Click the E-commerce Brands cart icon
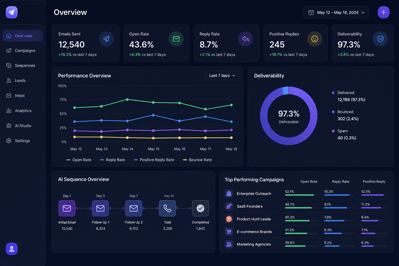The image size is (399, 266). point(229,232)
